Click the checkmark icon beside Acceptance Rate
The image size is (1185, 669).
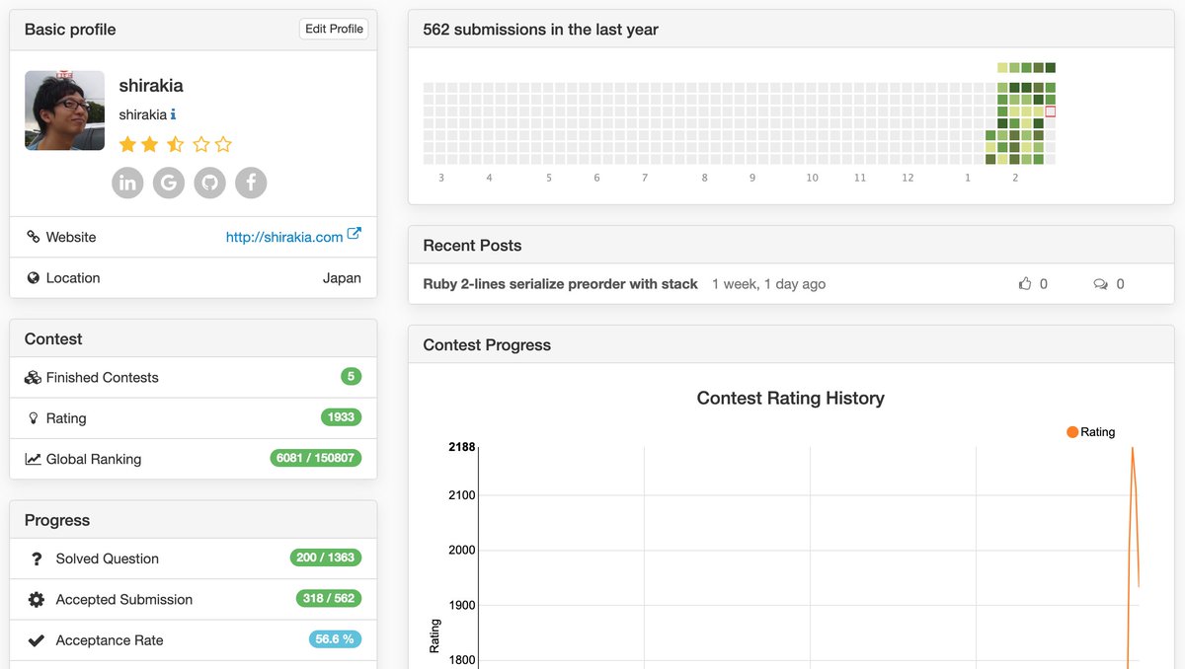click(x=37, y=640)
